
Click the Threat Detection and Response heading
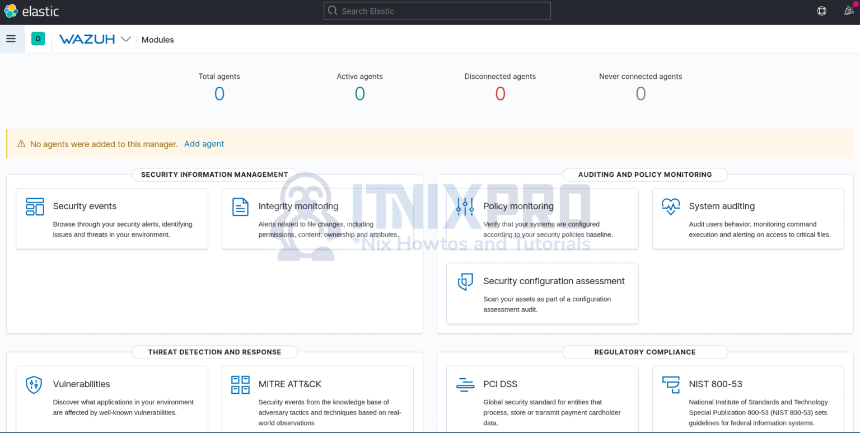pyautogui.click(x=214, y=352)
